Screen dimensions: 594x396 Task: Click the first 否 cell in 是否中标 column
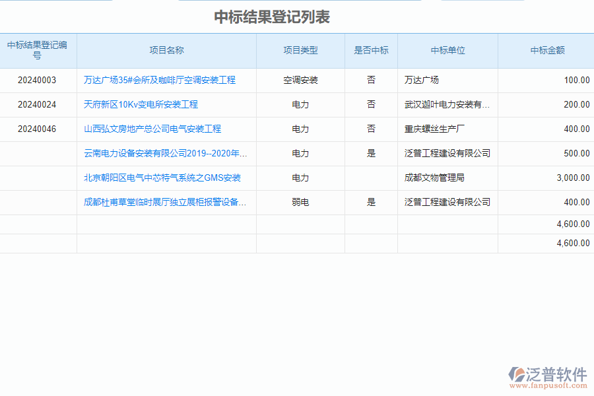click(x=371, y=80)
